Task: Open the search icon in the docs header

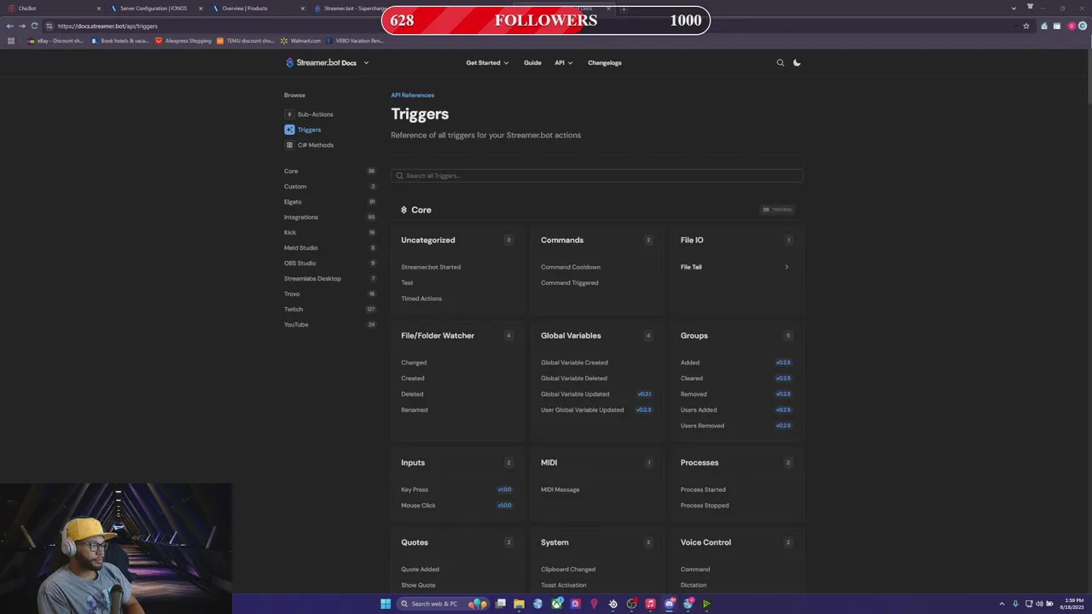Action: (x=780, y=62)
